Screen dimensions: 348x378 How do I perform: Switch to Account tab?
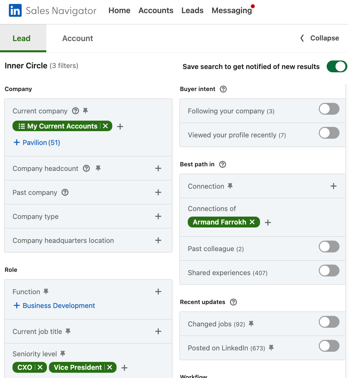pyautogui.click(x=77, y=38)
